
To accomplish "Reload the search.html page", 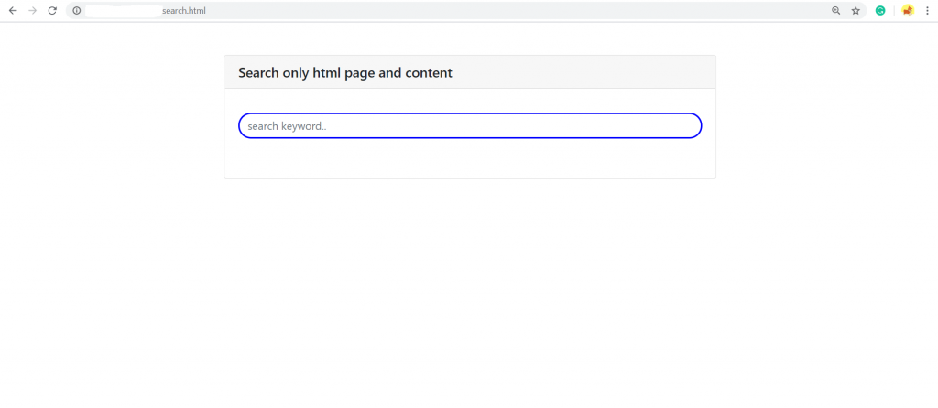I will pyautogui.click(x=52, y=11).
